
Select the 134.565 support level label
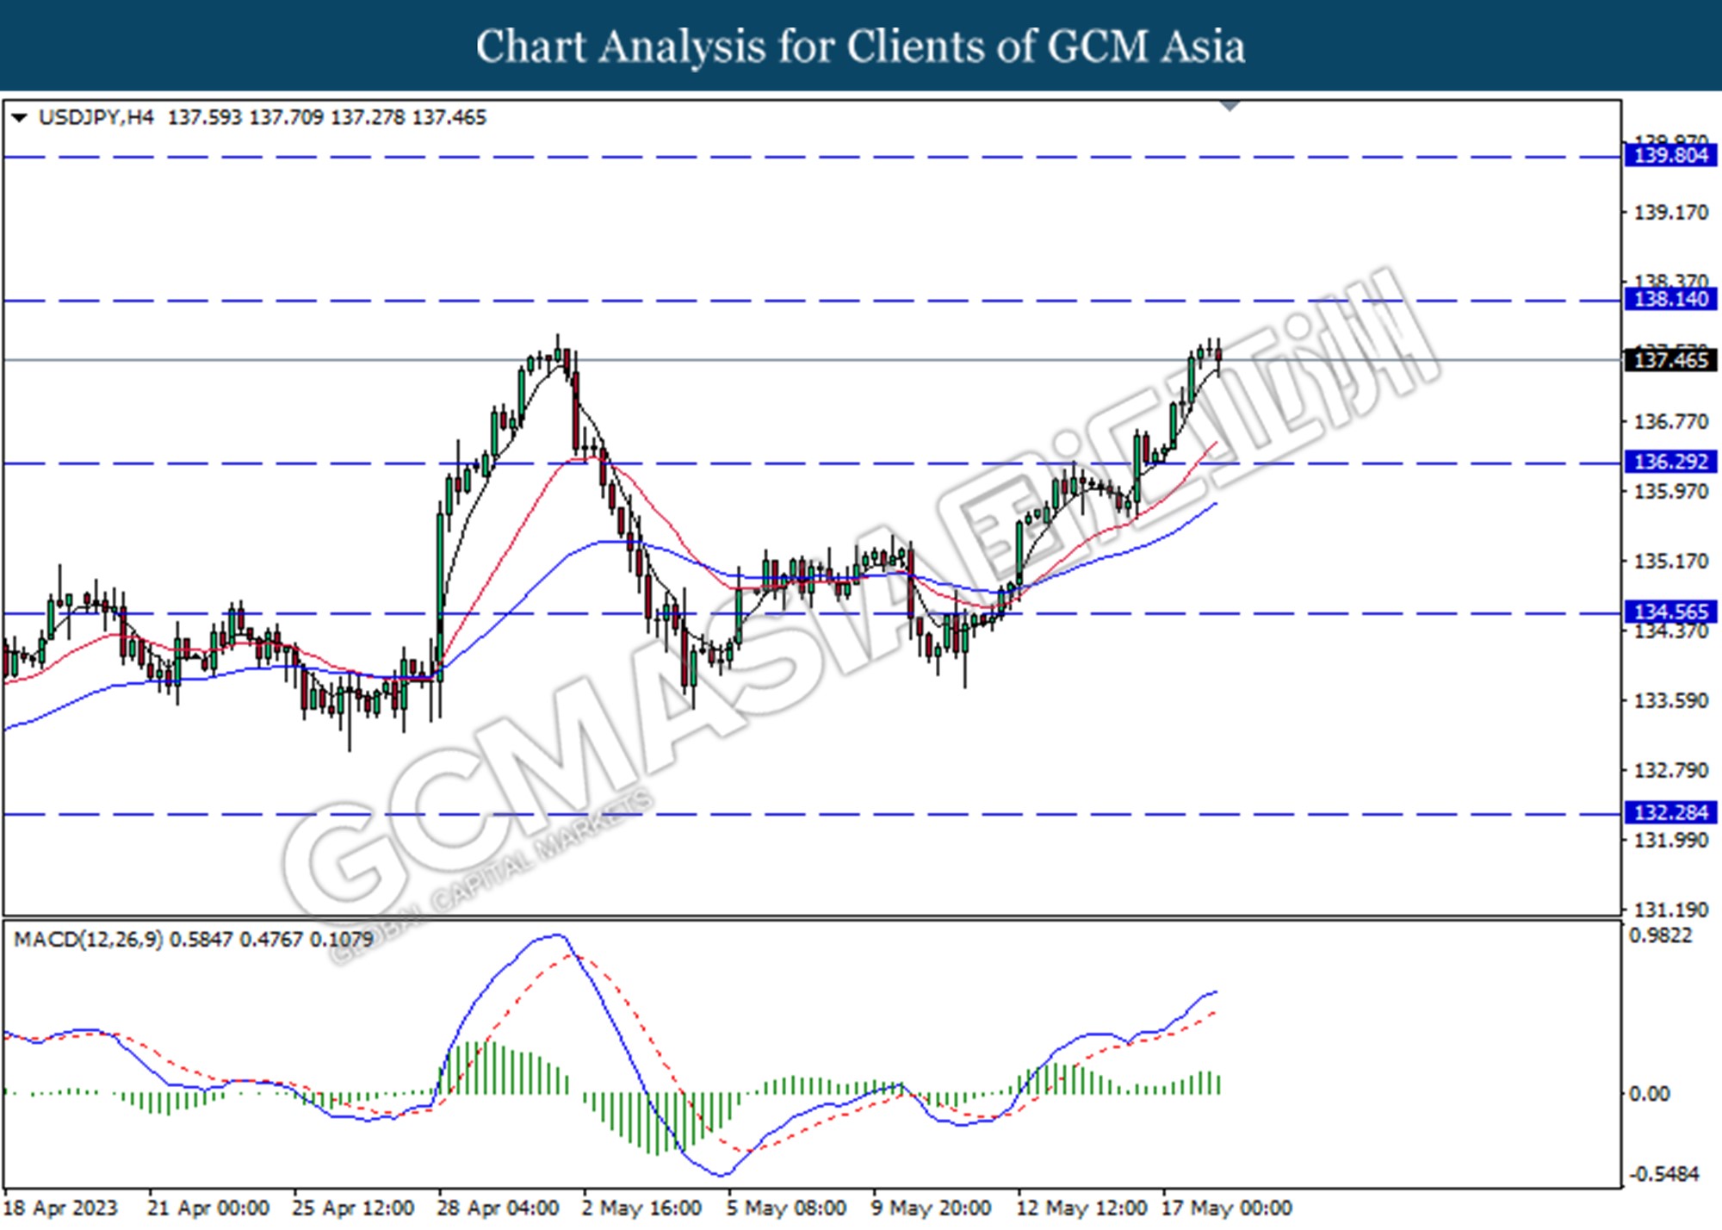(1670, 612)
